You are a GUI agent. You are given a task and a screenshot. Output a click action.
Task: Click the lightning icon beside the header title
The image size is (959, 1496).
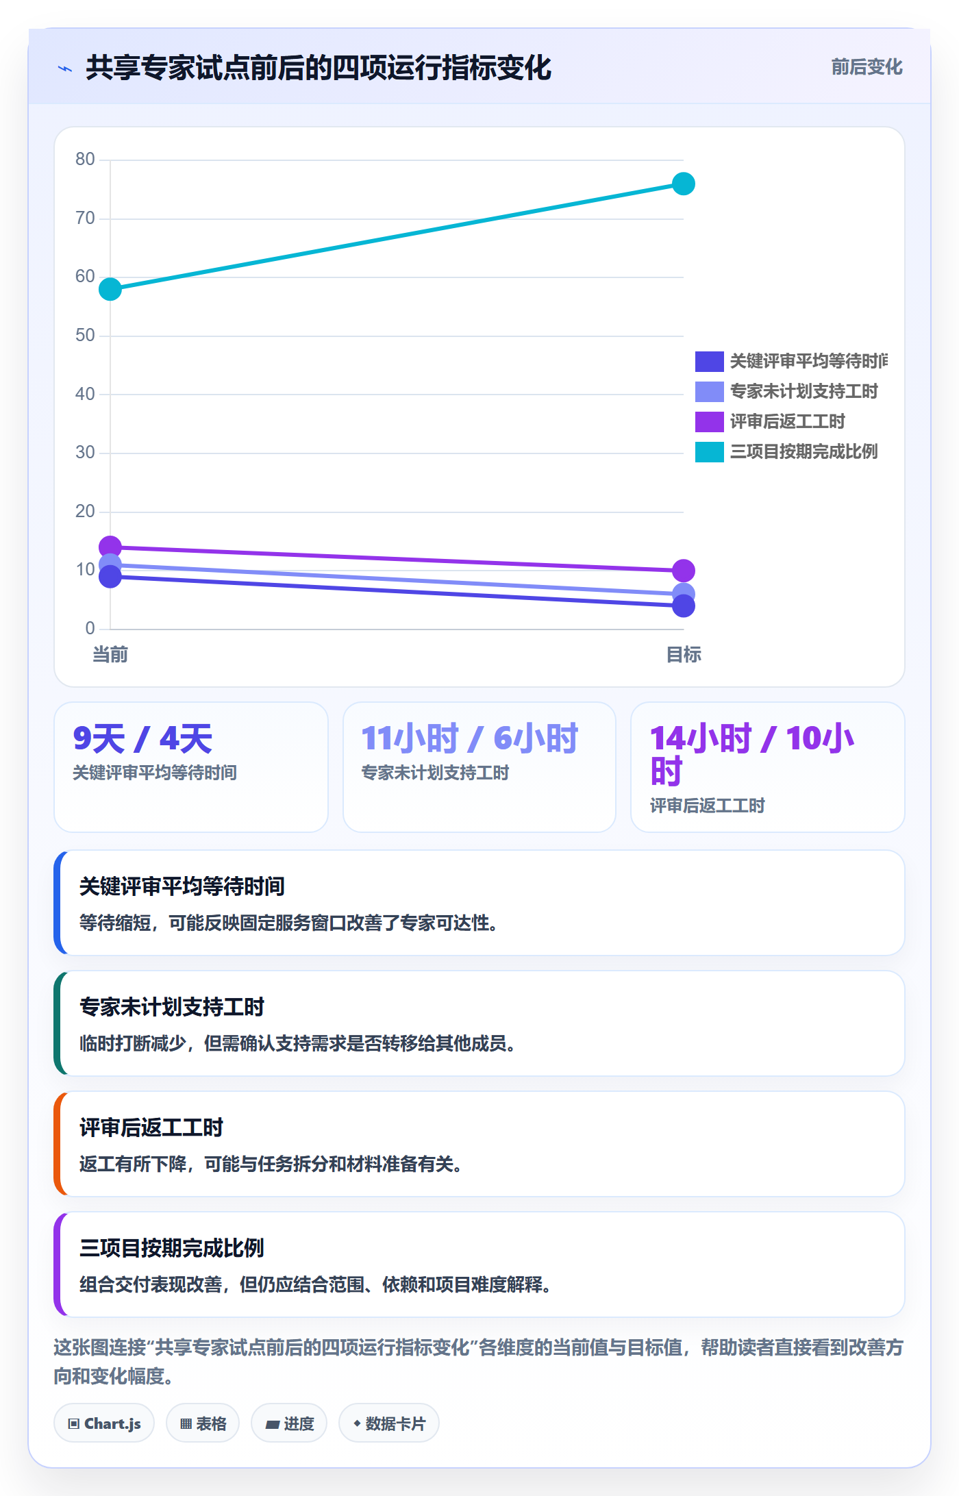coord(65,68)
